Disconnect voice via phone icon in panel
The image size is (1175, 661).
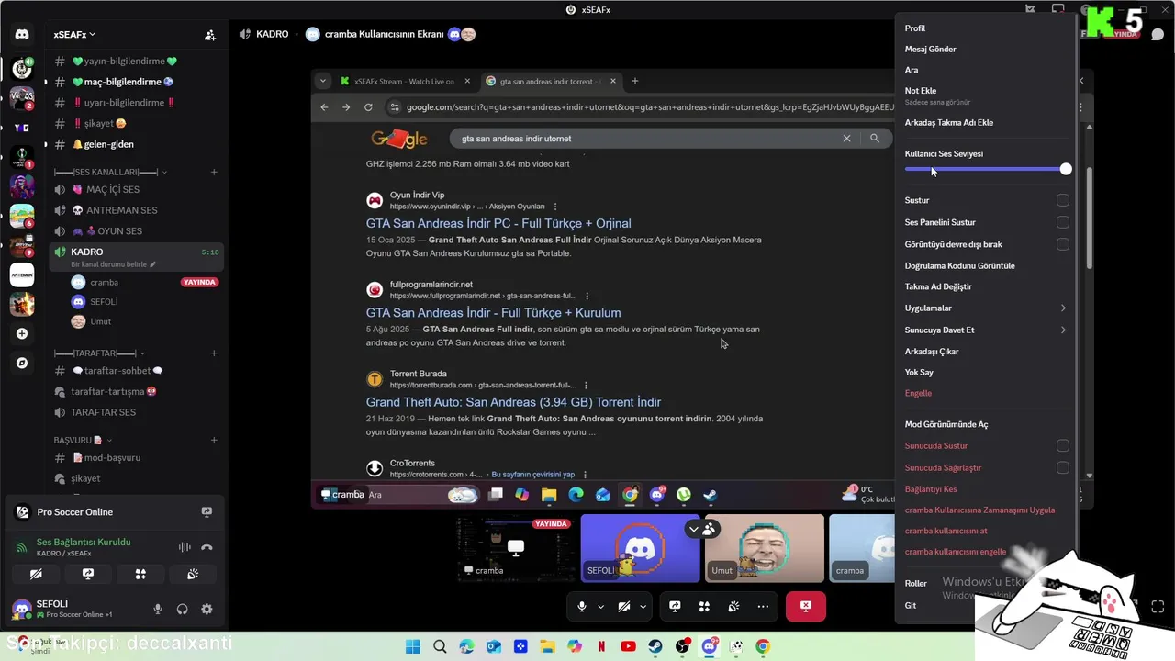tap(207, 547)
